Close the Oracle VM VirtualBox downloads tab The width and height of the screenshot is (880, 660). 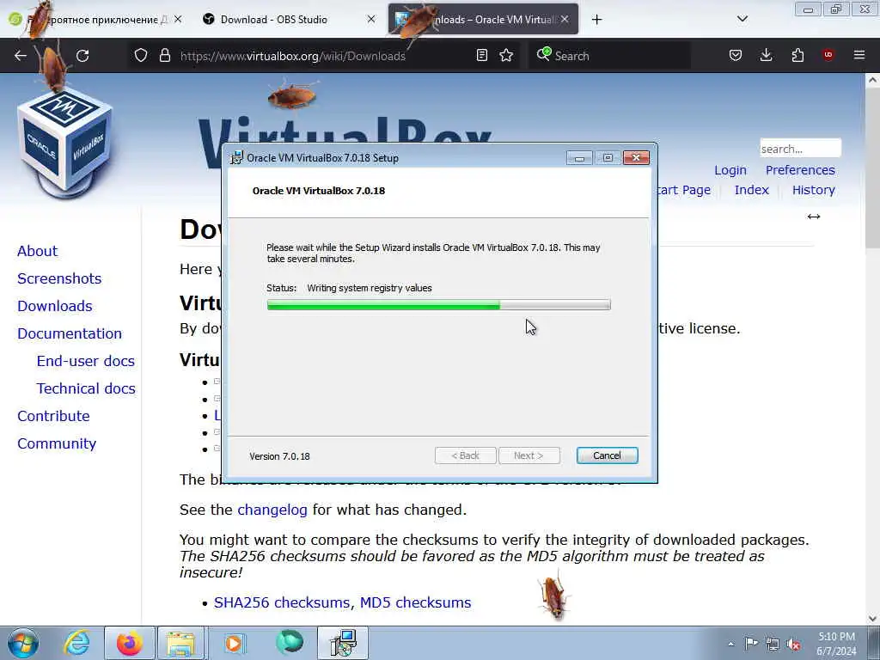565,19
